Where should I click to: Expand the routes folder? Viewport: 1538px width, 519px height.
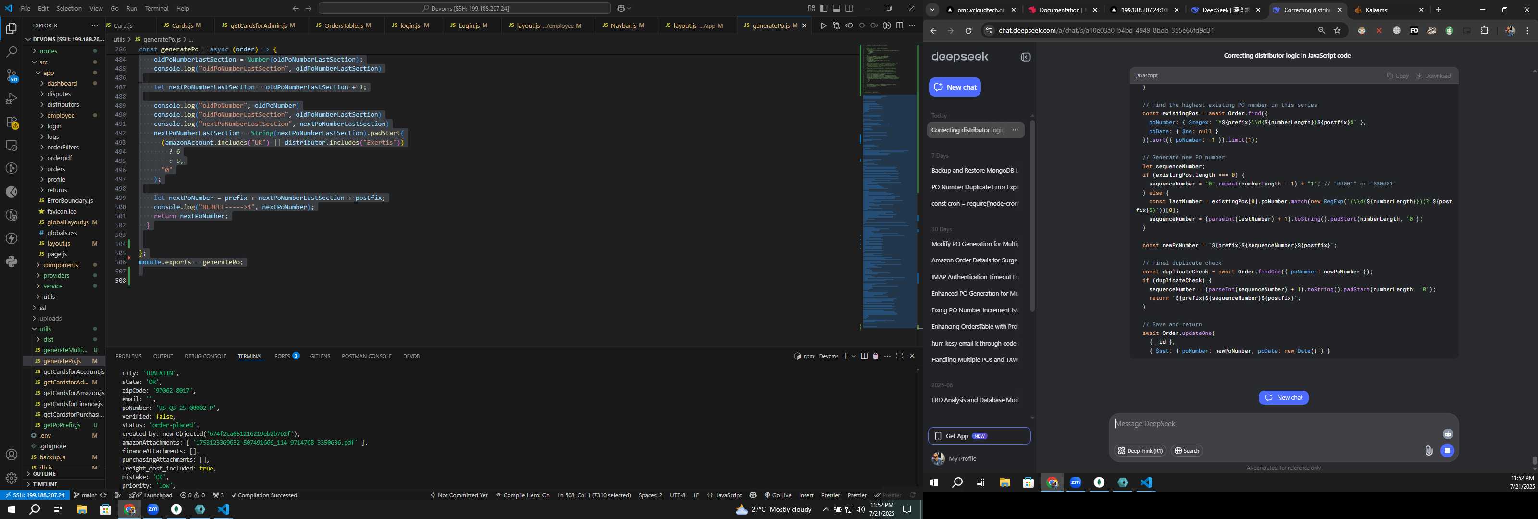pyautogui.click(x=49, y=51)
